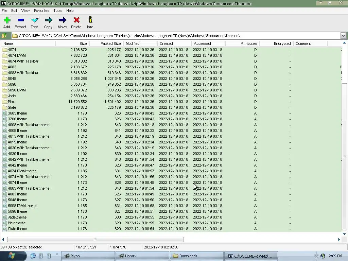Open the File menu
The width and height of the screenshot is (348, 261).
4,11
